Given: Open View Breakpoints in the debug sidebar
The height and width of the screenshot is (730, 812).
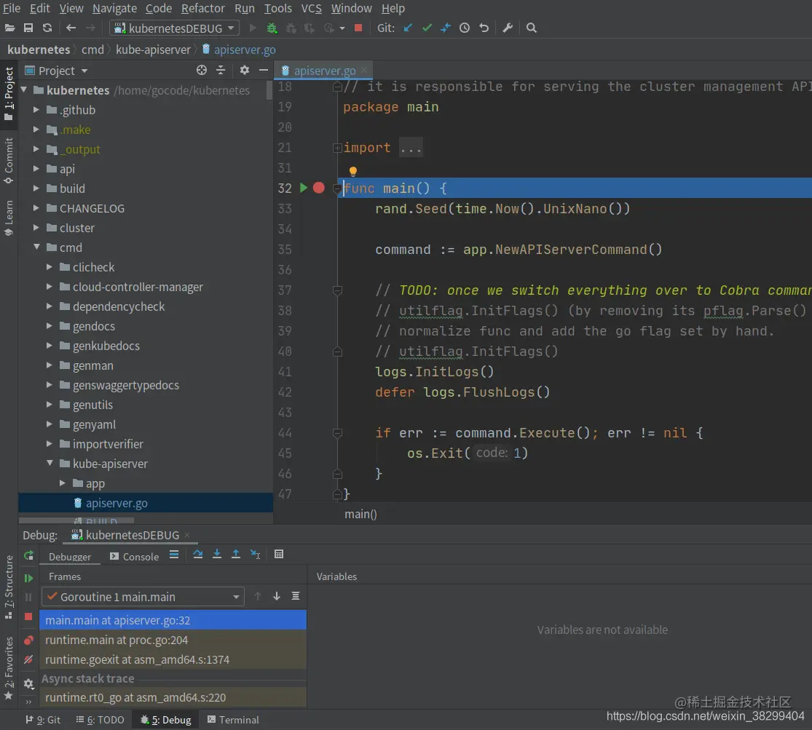Looking at the screenshot, I should click(x=28, y=640).
